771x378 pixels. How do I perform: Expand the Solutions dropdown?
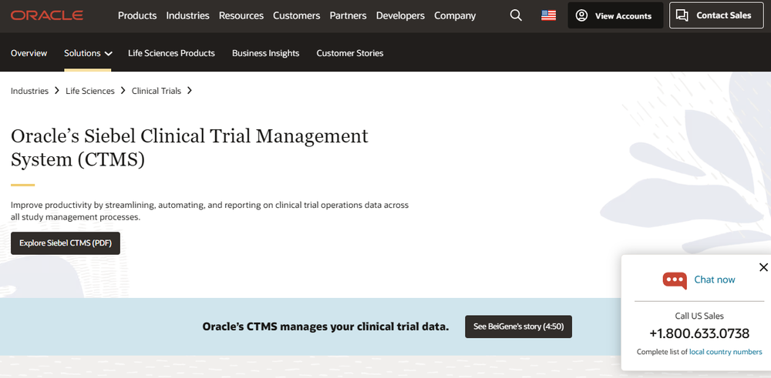(x=88, y=53)
